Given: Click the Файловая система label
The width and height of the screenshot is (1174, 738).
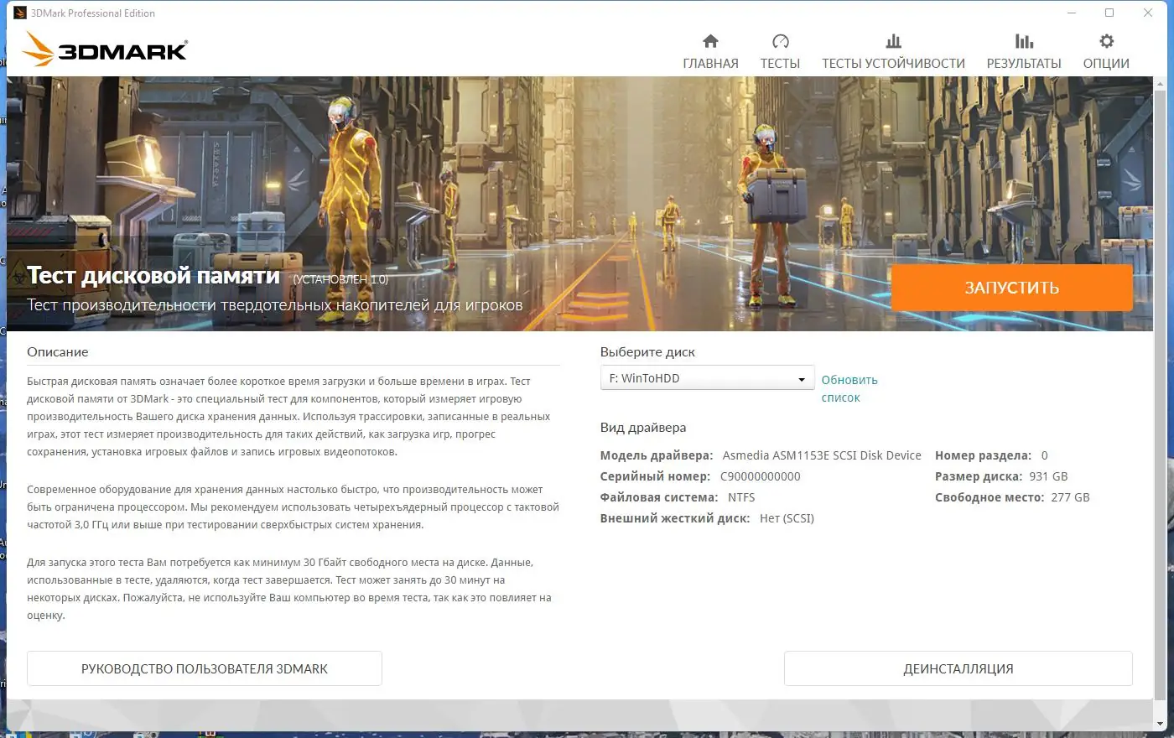Looking at the screenshot, I should click(659, 497).
